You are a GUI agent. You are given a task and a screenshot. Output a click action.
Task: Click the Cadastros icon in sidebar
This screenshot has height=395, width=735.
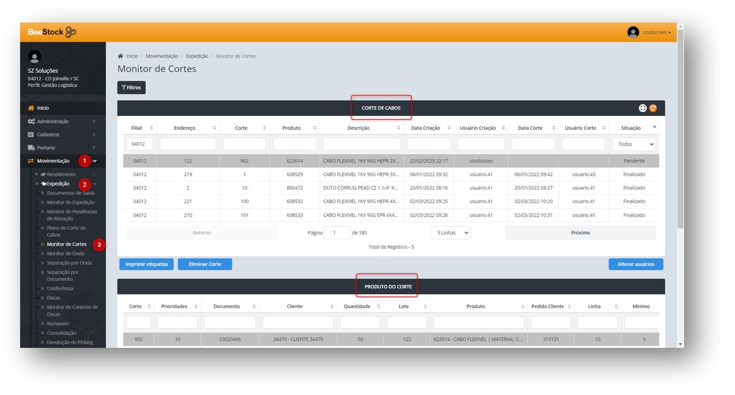(31, 134)
